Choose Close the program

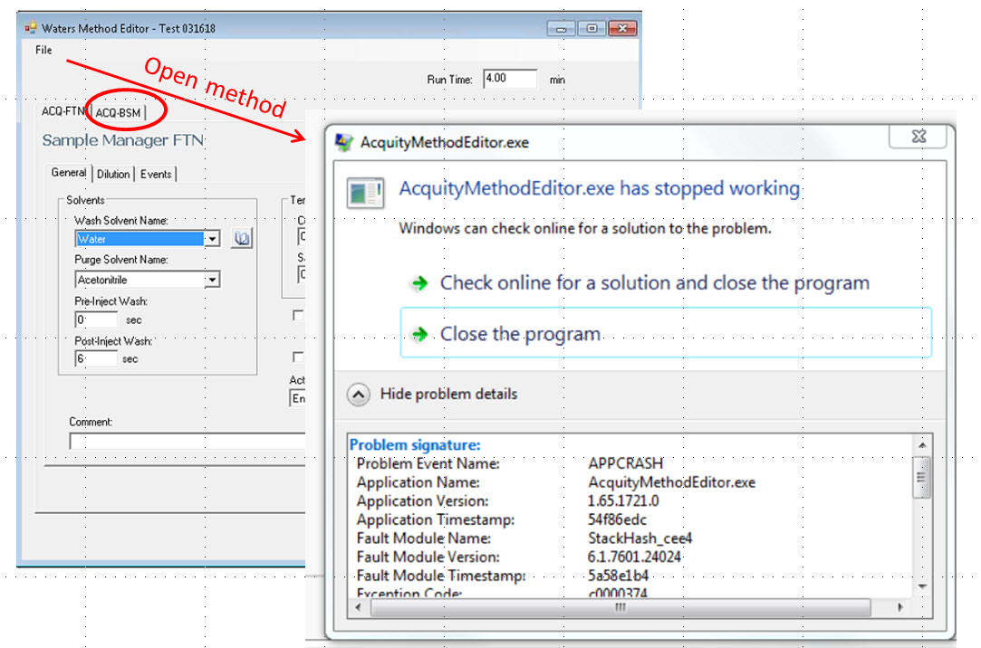point(520,334)
